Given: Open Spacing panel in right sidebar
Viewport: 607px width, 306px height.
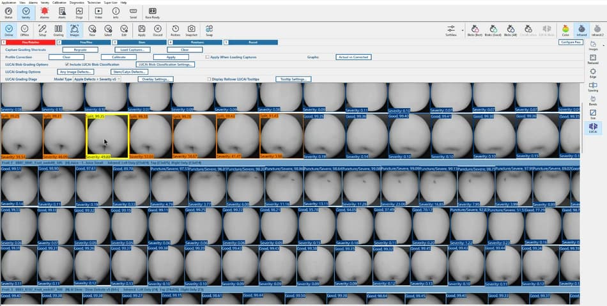Looking at the screenshot, I should (593, 87).
